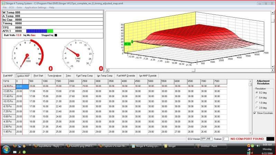Click the 3D graph scroll left arrow
Screen dimensions: 276x155
click(x=107, y=70)
